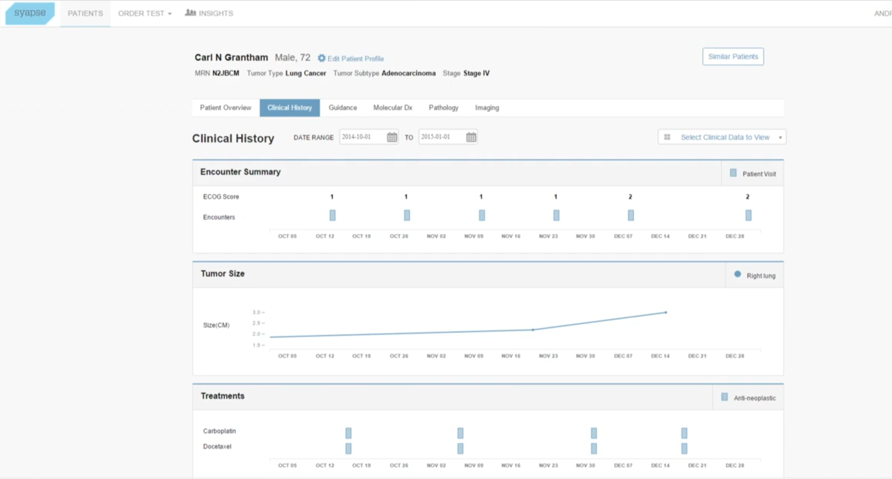Open the Edit Patient Profile link

(355, 59)
